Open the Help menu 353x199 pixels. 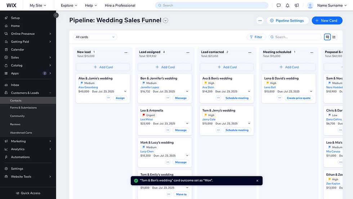(x=91, y=5)
